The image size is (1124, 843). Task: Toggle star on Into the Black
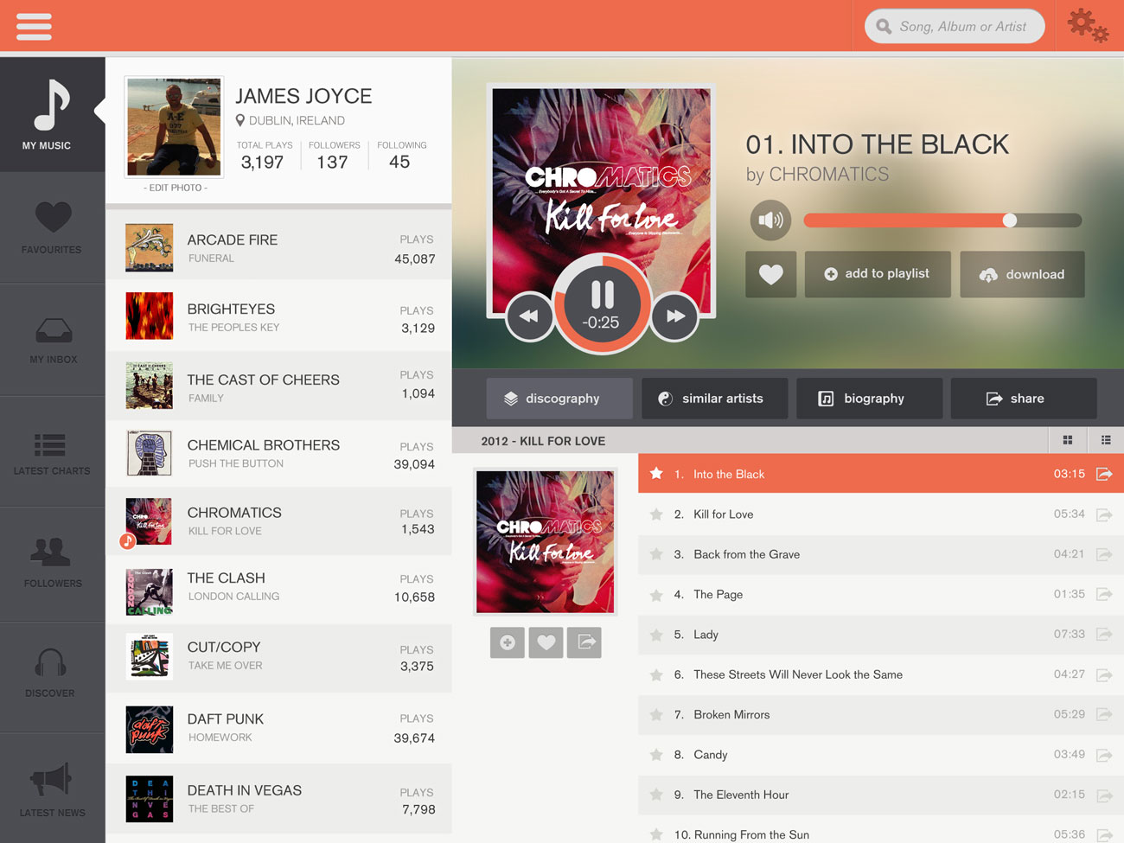pyautogui.click(x=656, y=474)
